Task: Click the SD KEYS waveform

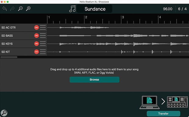Action: pyautogui.click(x=118, y=44)
